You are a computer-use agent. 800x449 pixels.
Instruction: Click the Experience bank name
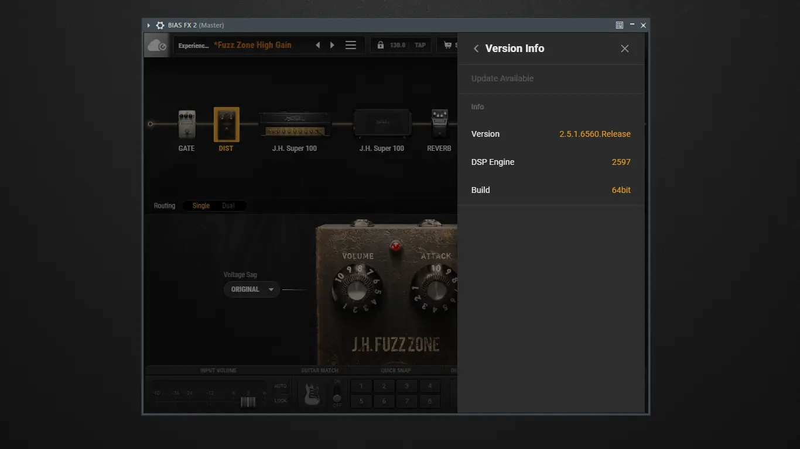click(193, 45)
